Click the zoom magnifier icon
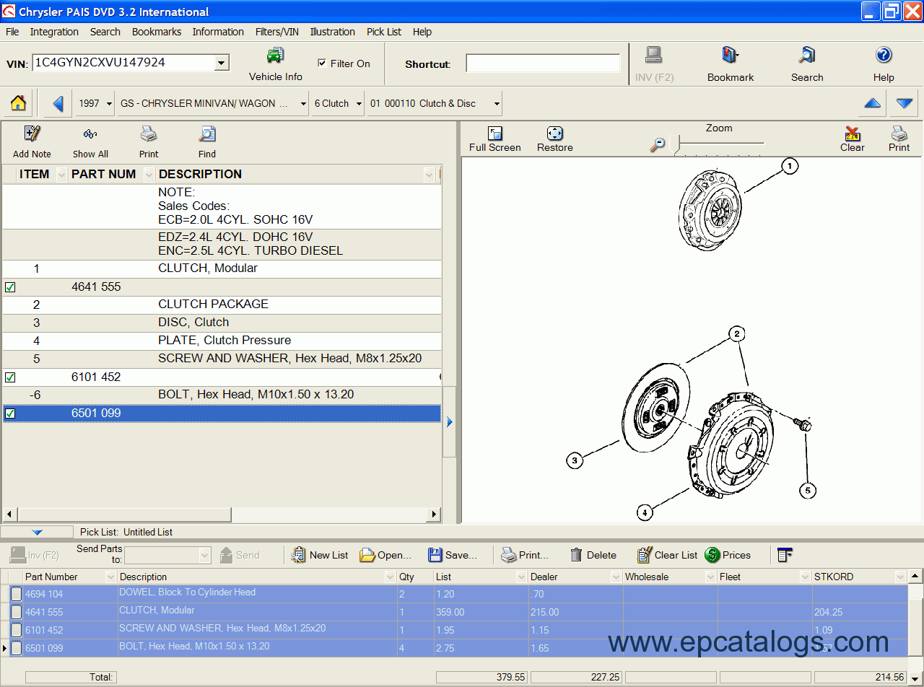The width and height of the screenshot is (924, 687). pos(657,145)
